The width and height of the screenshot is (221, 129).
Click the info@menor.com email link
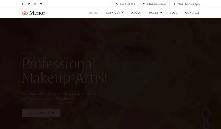point(156,4)
